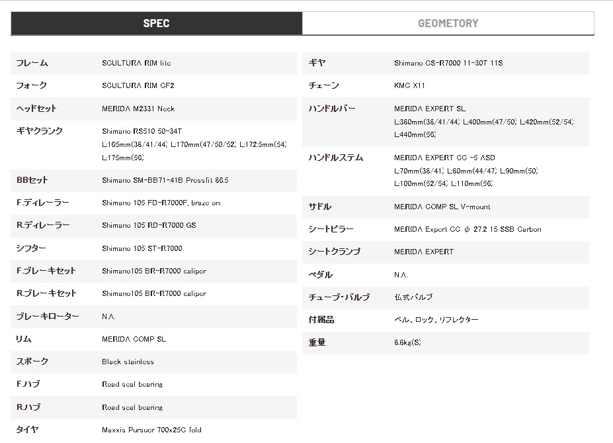Click the ギヤクランク row label

40,131
